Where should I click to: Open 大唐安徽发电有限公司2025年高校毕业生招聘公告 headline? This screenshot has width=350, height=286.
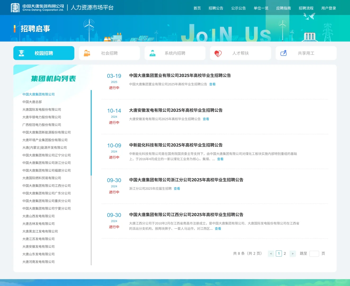tap(176, 110)
